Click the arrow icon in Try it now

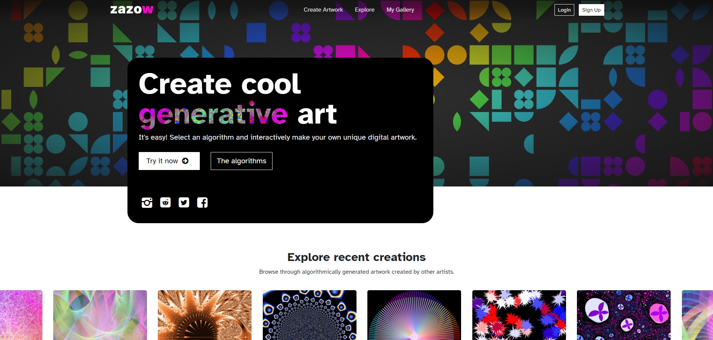click(x=185, y=161)
